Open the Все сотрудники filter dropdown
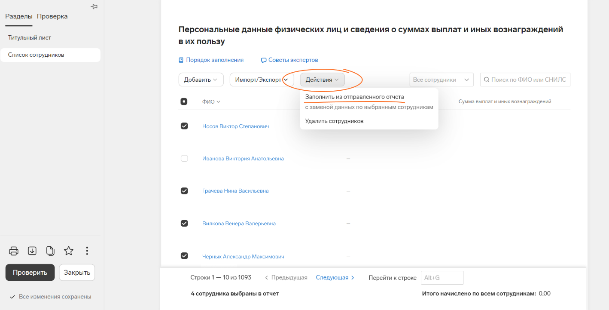Image resolution: width=609 pixels, height=310 pixels. coord(442,80)
